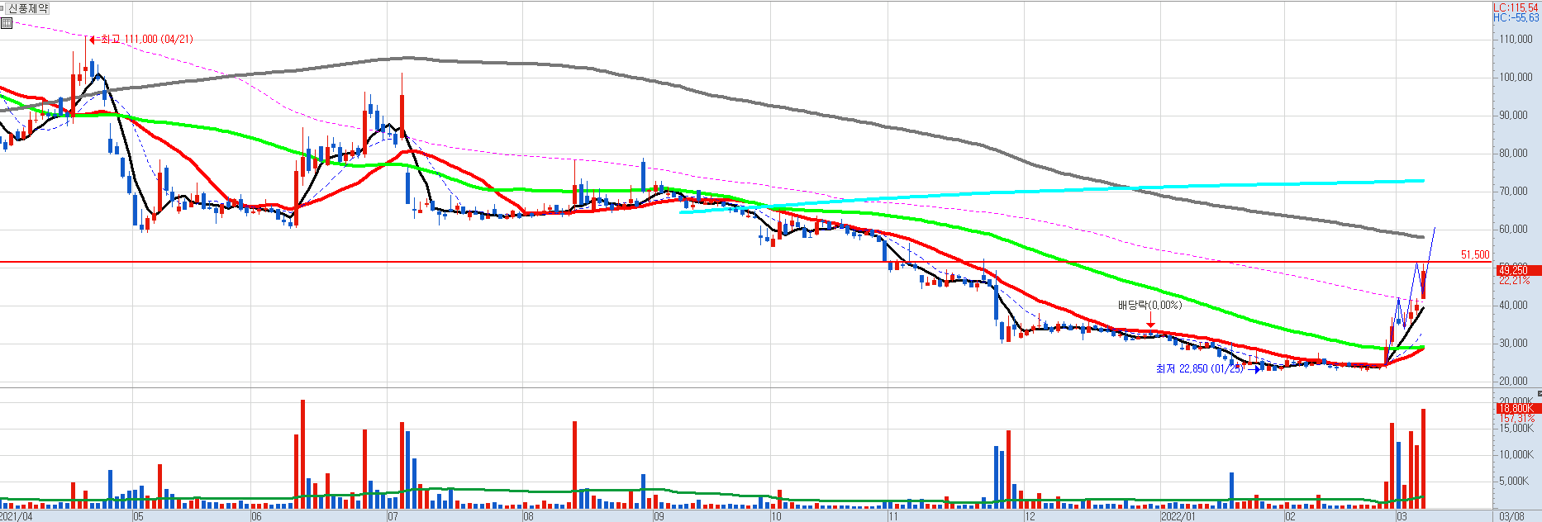Click the HC:-55.63 indicator text
Image resolution: width=1542 pixels, height=522 pixels.
1516,17
